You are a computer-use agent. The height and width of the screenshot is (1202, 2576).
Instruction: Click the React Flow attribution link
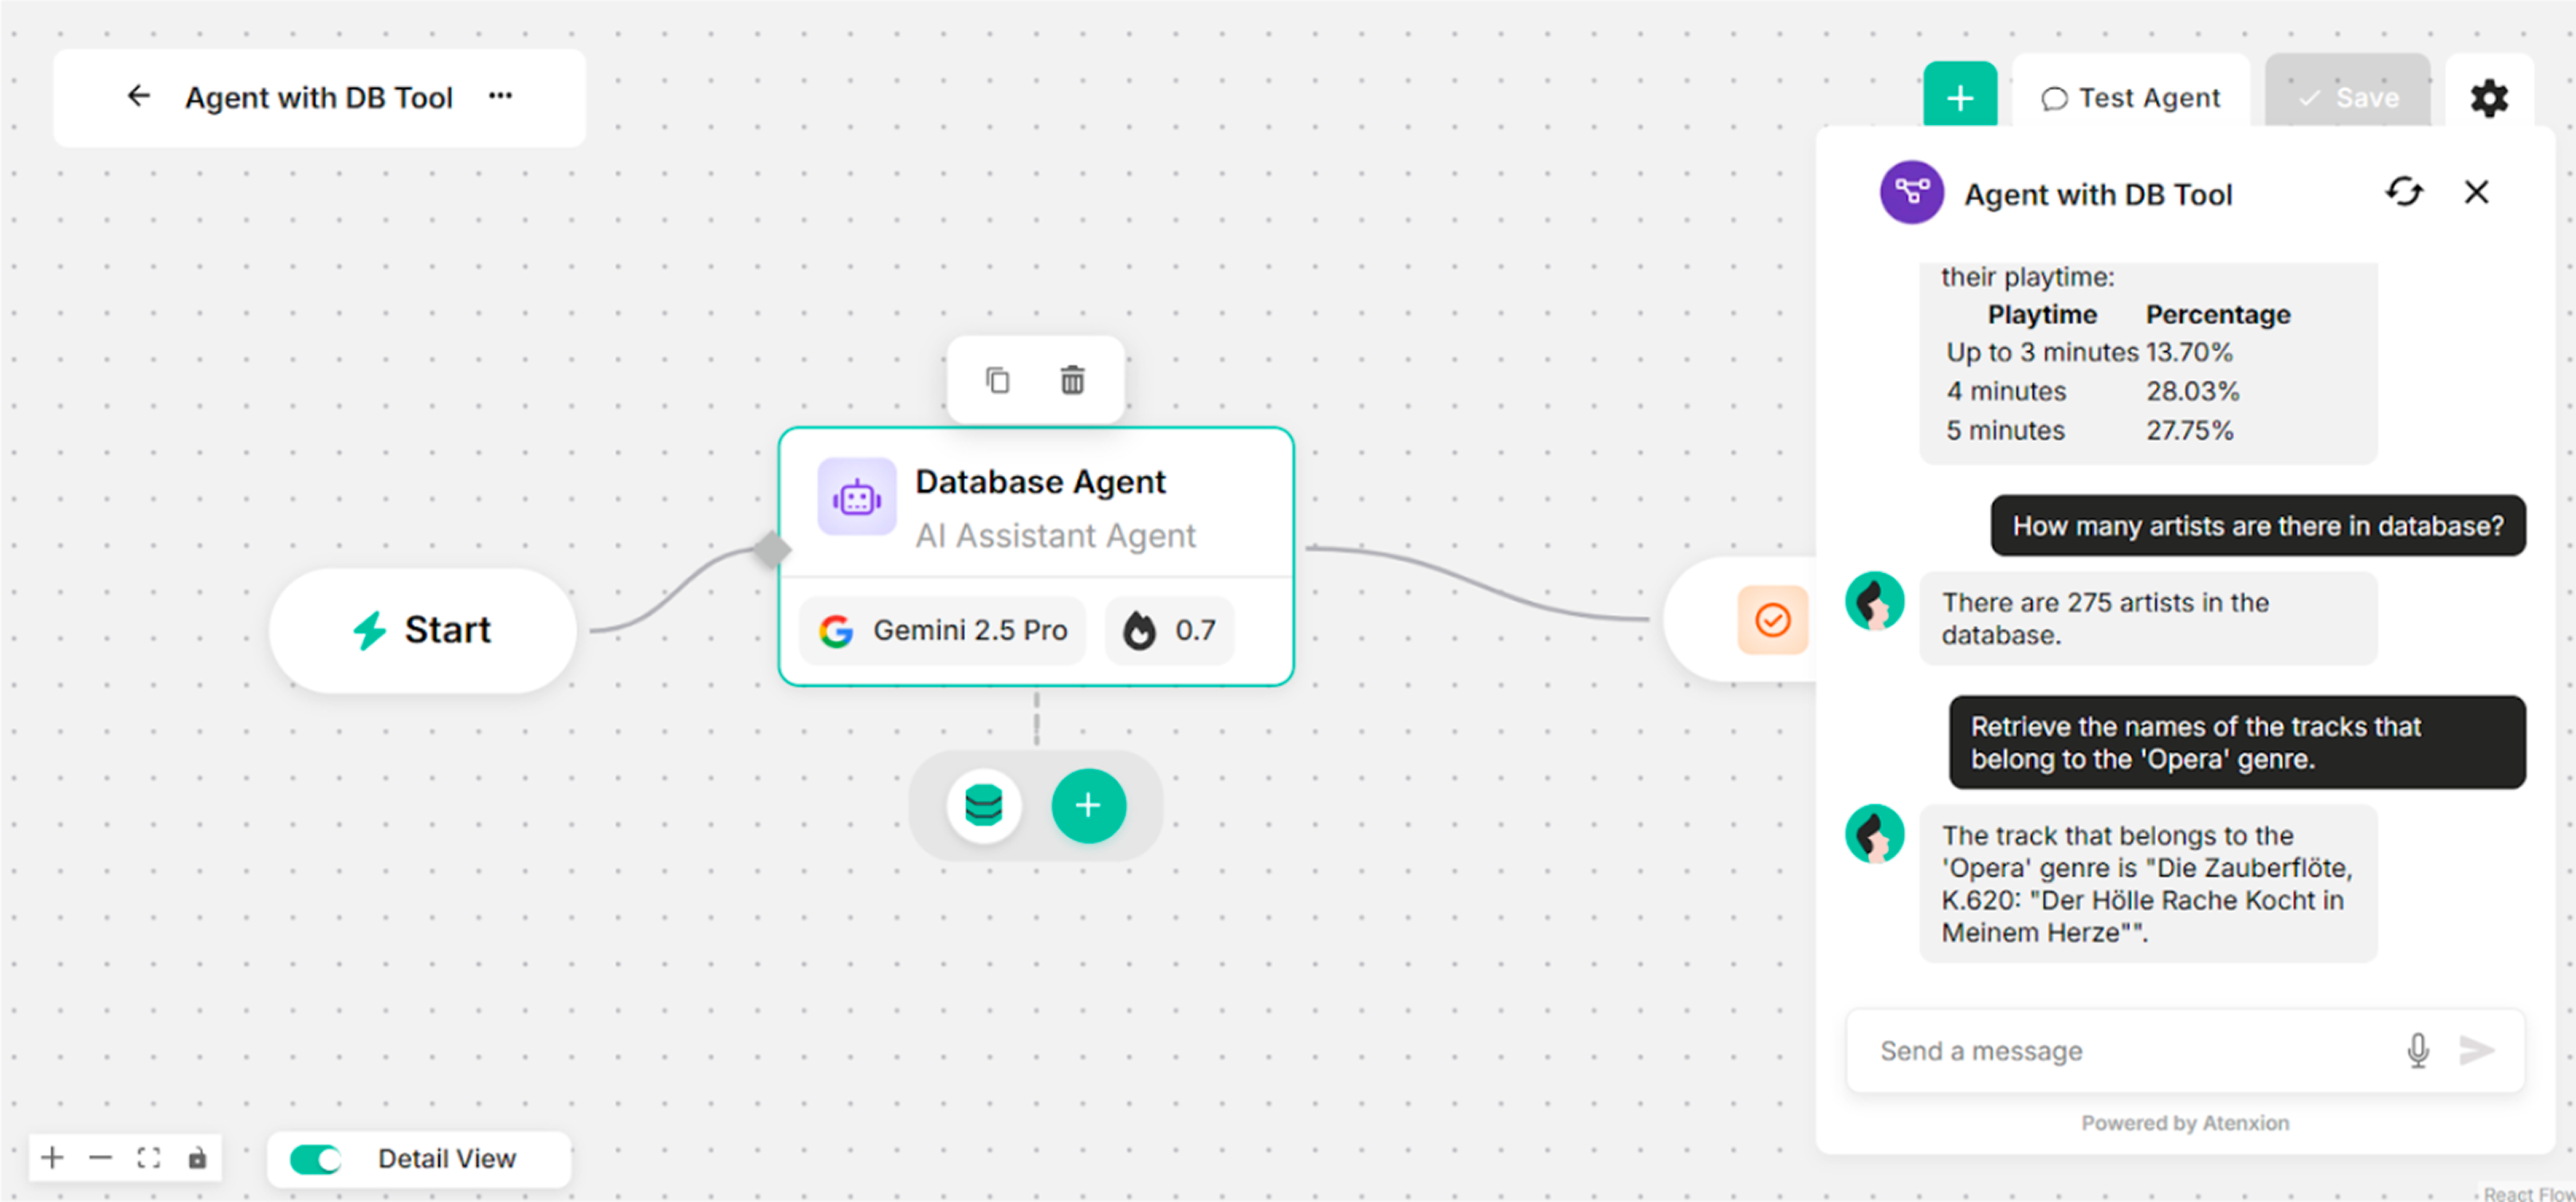tap(2528, 1194)
